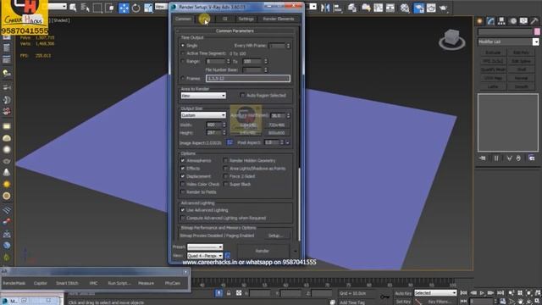Click the Select Object tool icon
542x305 pixels.
pyautogui.click(x=73, y=8)
